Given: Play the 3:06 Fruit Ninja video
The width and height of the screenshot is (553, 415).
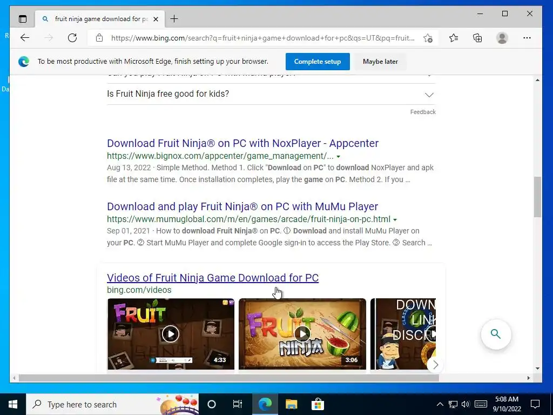Looking at the screenshot, I should click(x=302, y=334).
